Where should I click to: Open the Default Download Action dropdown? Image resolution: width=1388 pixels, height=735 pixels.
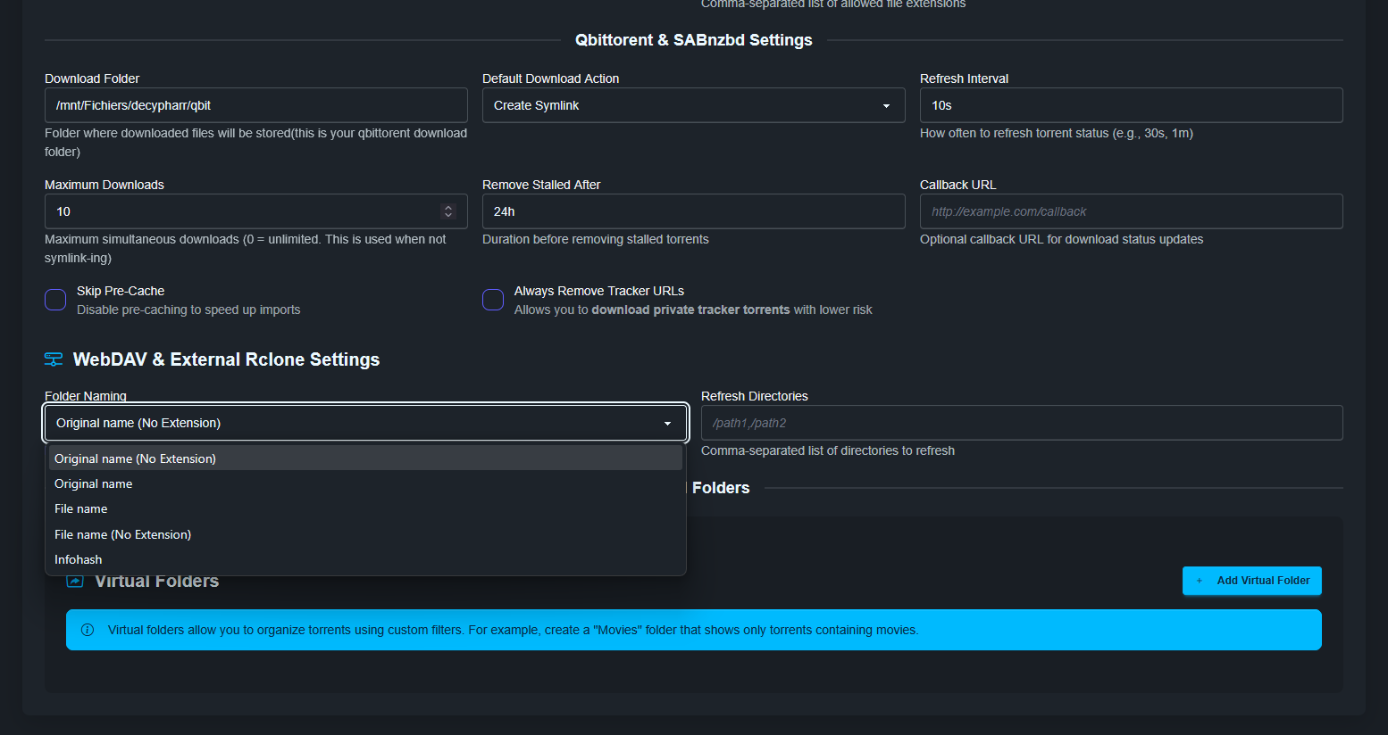693,105
